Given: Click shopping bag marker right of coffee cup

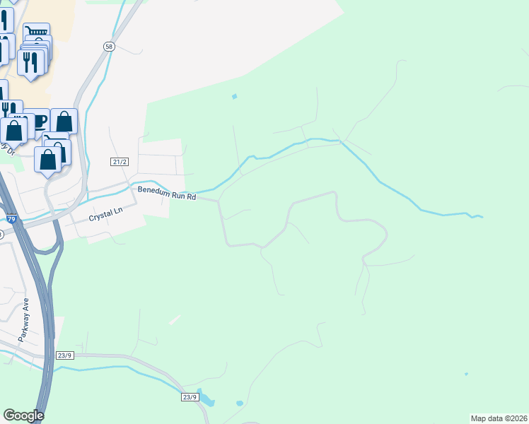Looking at the screenshot, I should pos(64,121).
